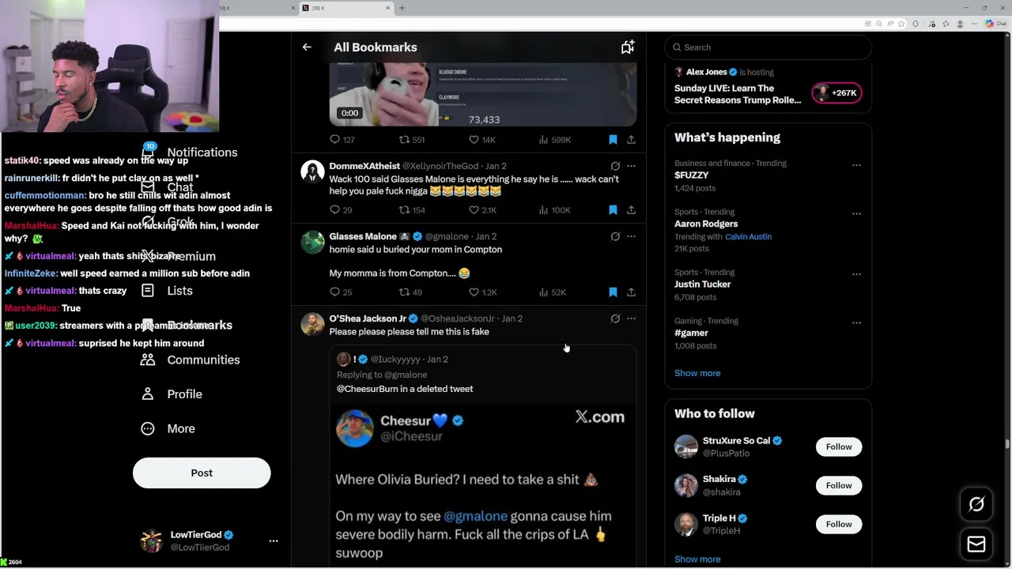Reply to Glasses Malone post with 25 comments

tap(342, 292)
